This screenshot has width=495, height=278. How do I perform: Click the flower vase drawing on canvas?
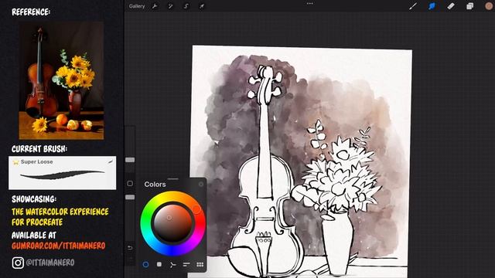coord(337,242)
